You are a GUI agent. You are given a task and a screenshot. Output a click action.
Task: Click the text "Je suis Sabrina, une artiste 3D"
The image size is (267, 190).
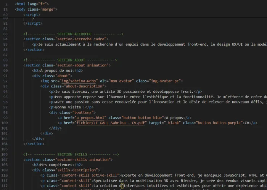pyautogui.click(x=88, y=92)
